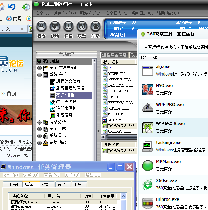The height and width of the screenshot is (210, 208).
Task: Click the browser home icon
Action: (2, 7)
